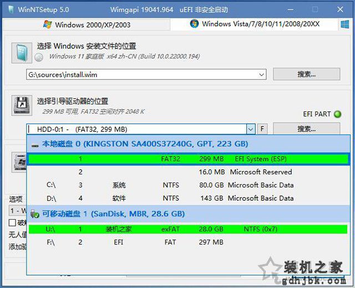The height and width of the screenshot is (288, 355).
Task: Minimize the WinNTSetup window
Action: pos(291,9)
